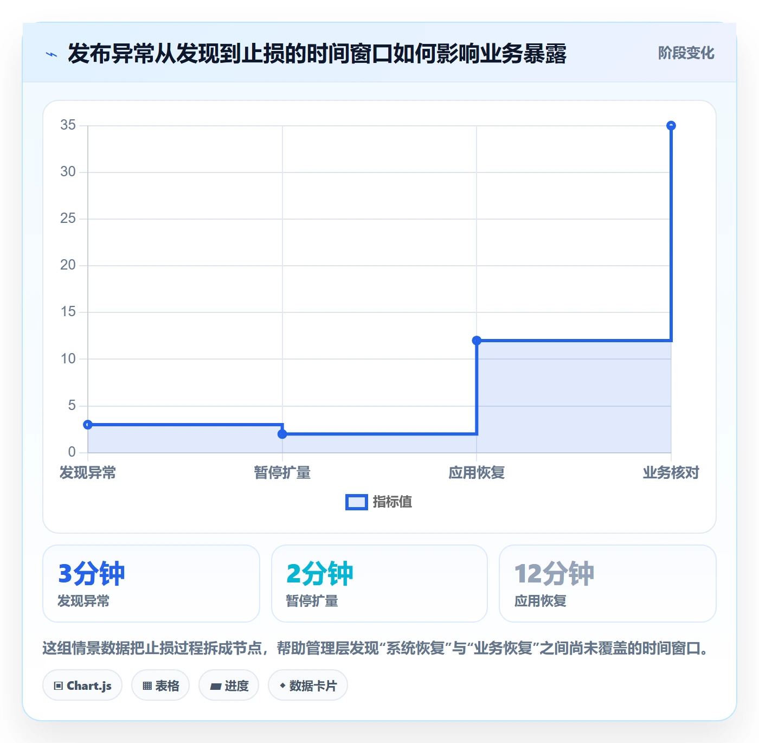759x743 pixels.
Task: Click the Chart.js tag chip
Action: click(82, 686)
